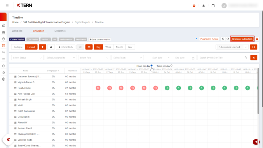Viewport: 263px width, 148px height.
Task: Click Resource Allocation button
Action: (x=242, y=39)
